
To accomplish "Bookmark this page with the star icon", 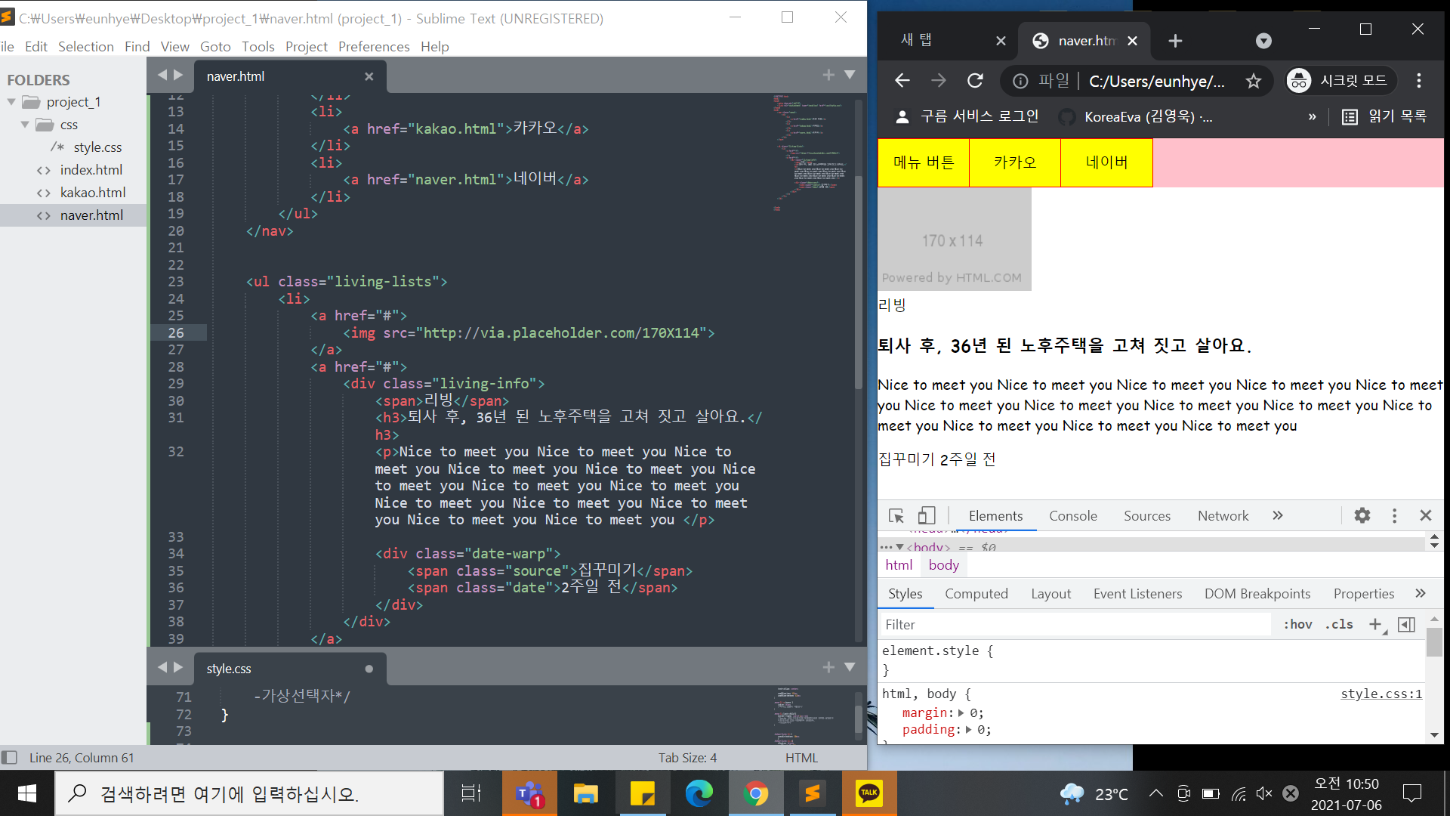I will [1254, 81].
